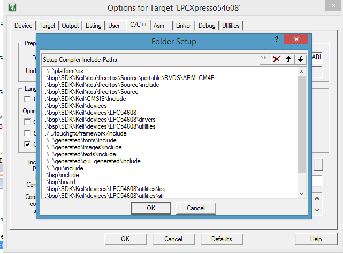The height and width of the screenshot is (254, 343).
Task: Close the Options for Target window
Action: 333,5
